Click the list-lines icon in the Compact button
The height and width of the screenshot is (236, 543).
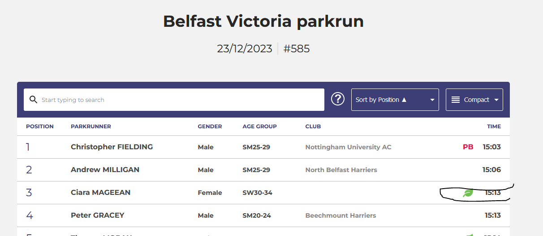(x=456, y=100)
